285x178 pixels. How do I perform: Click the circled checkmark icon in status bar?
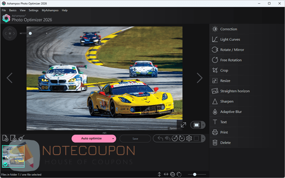(x=172, y=174)
